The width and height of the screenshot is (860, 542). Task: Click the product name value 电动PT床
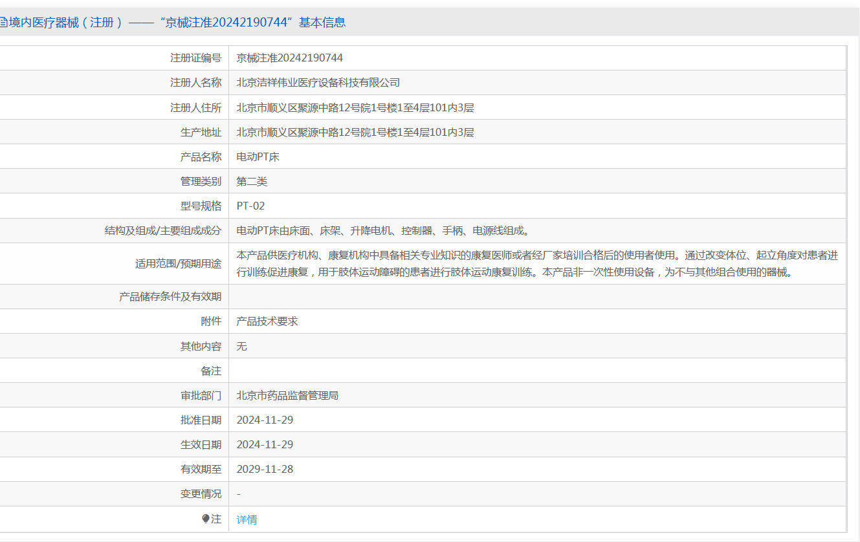(258, 157)
